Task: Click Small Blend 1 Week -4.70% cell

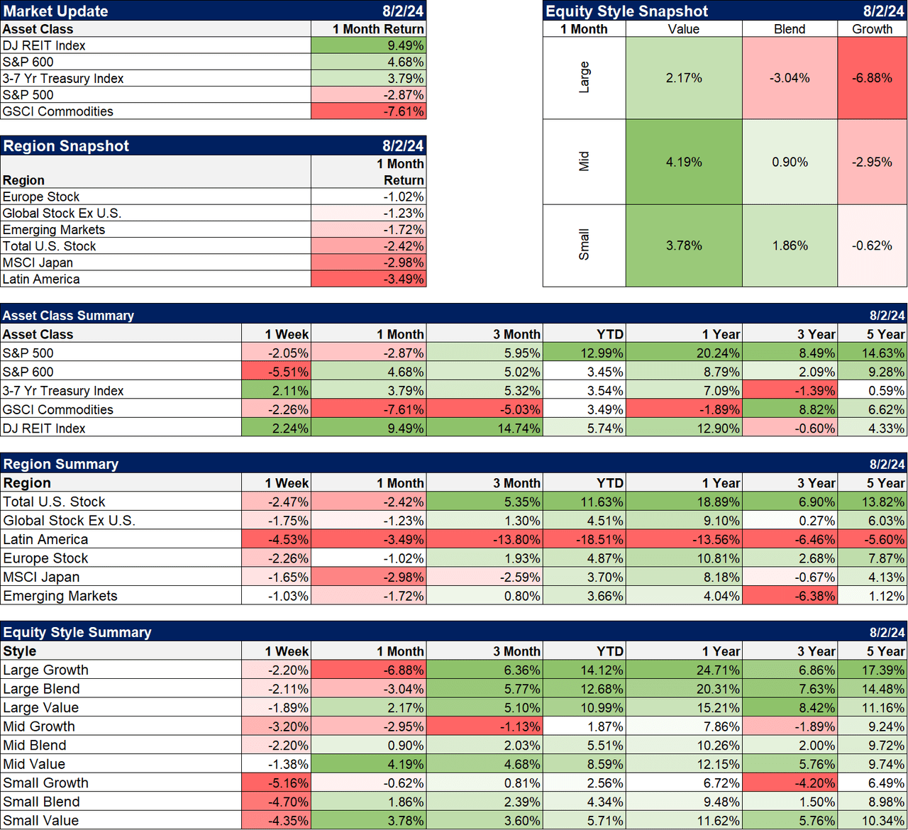Action: [276, 801]
